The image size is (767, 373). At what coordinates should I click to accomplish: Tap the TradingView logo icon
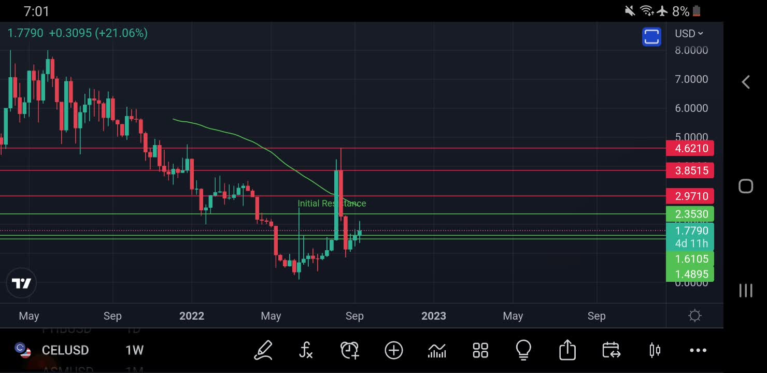tap(21, 283)
